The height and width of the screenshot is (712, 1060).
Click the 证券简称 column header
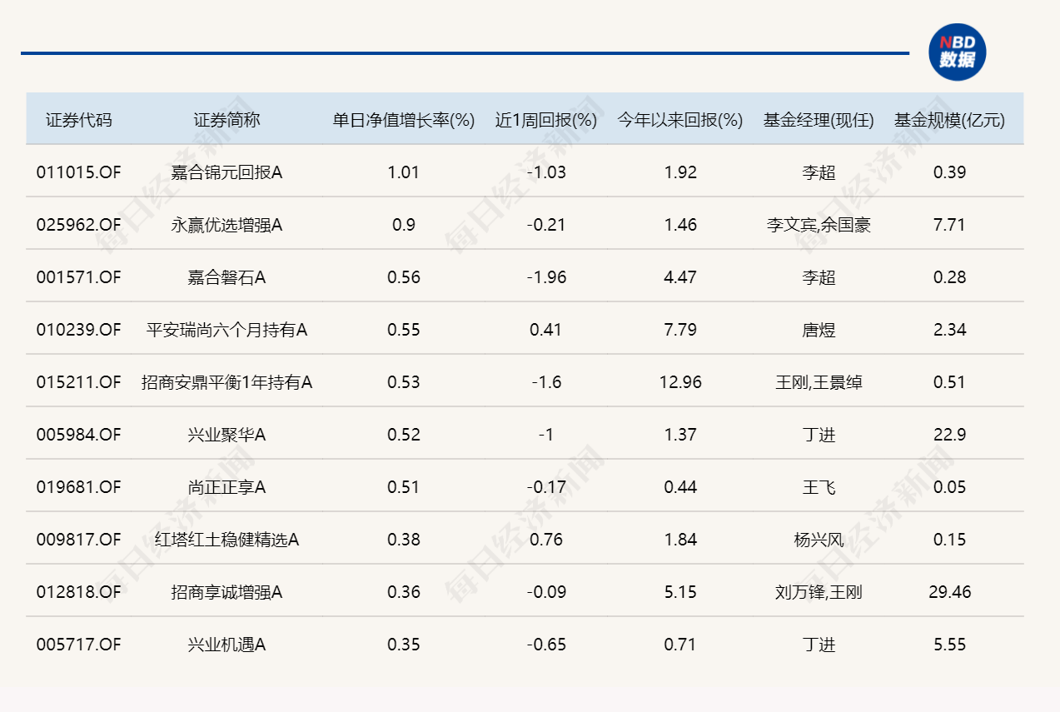click(226, 120)
